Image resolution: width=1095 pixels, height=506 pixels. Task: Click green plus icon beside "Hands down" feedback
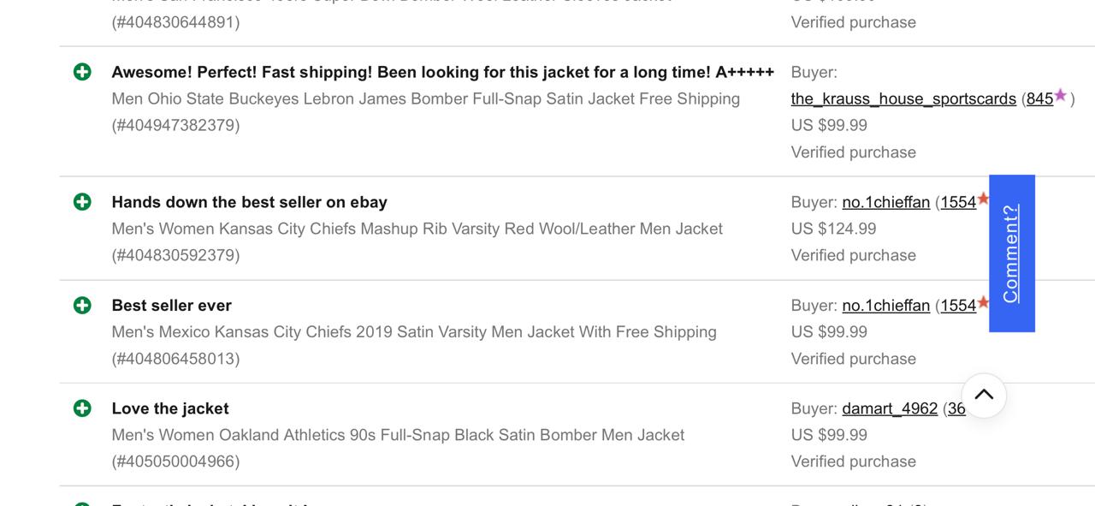click(82, 202)
